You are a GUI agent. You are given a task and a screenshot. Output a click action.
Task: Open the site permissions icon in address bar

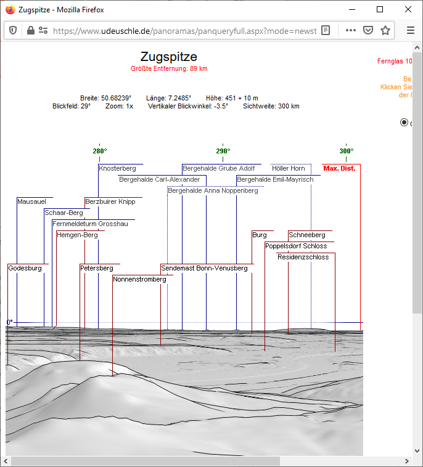point(43,30)
